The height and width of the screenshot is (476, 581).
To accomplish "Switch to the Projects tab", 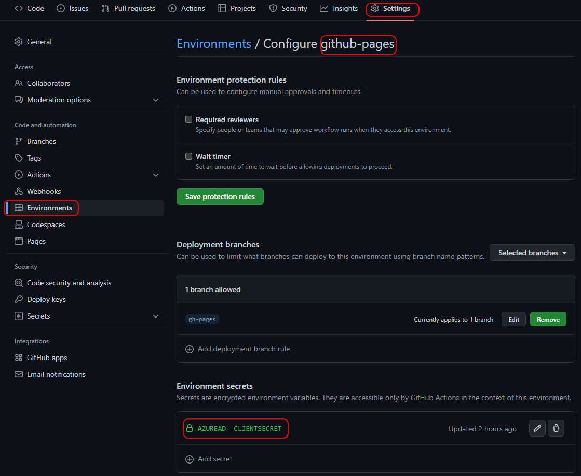I will (237, 8).
